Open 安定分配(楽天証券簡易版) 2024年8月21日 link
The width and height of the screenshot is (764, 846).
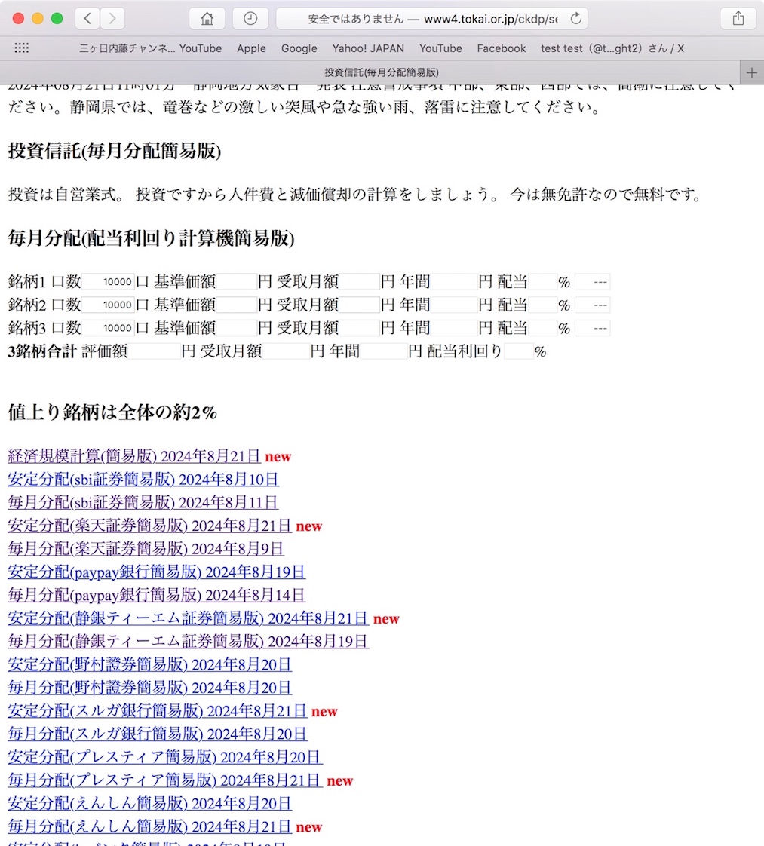pos(150,526)
